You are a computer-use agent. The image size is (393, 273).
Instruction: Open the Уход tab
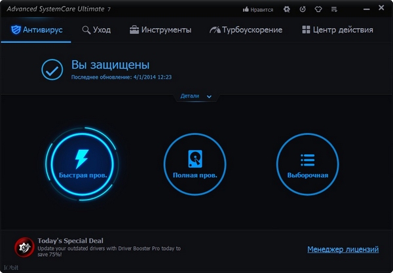tap(97, 30)
